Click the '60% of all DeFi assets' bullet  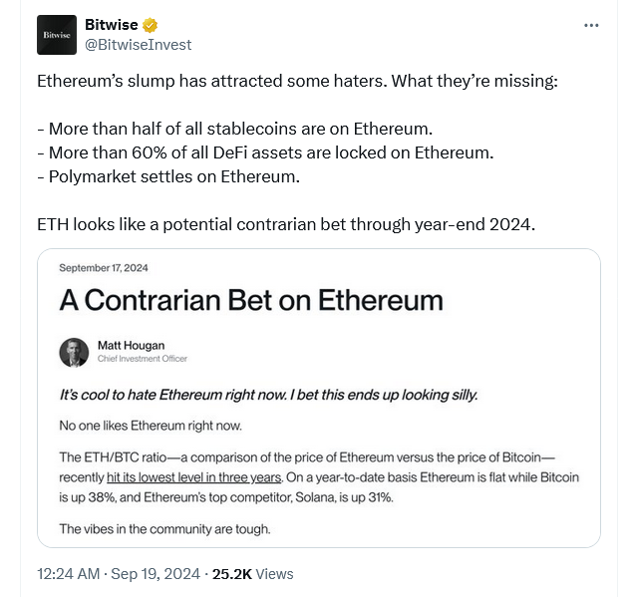pyautogui.click(x=265, y=152)
